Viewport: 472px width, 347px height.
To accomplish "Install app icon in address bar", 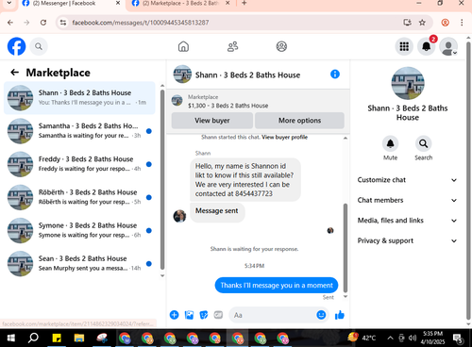I will (408, 23).
